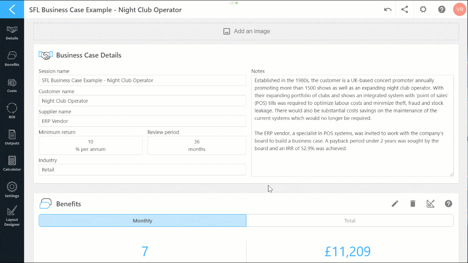Edit the Customer name field
Viewport: 468px width, 263px height.
(x=142, y=101)
